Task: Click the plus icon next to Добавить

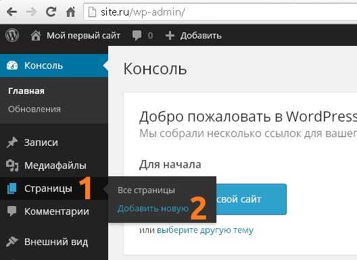Action: tap(170, 36)
